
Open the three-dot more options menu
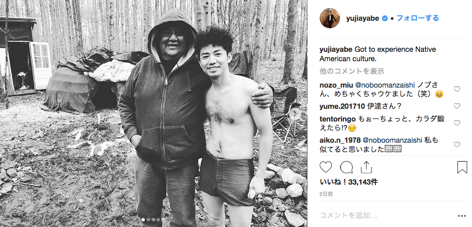tap(462, 216)
